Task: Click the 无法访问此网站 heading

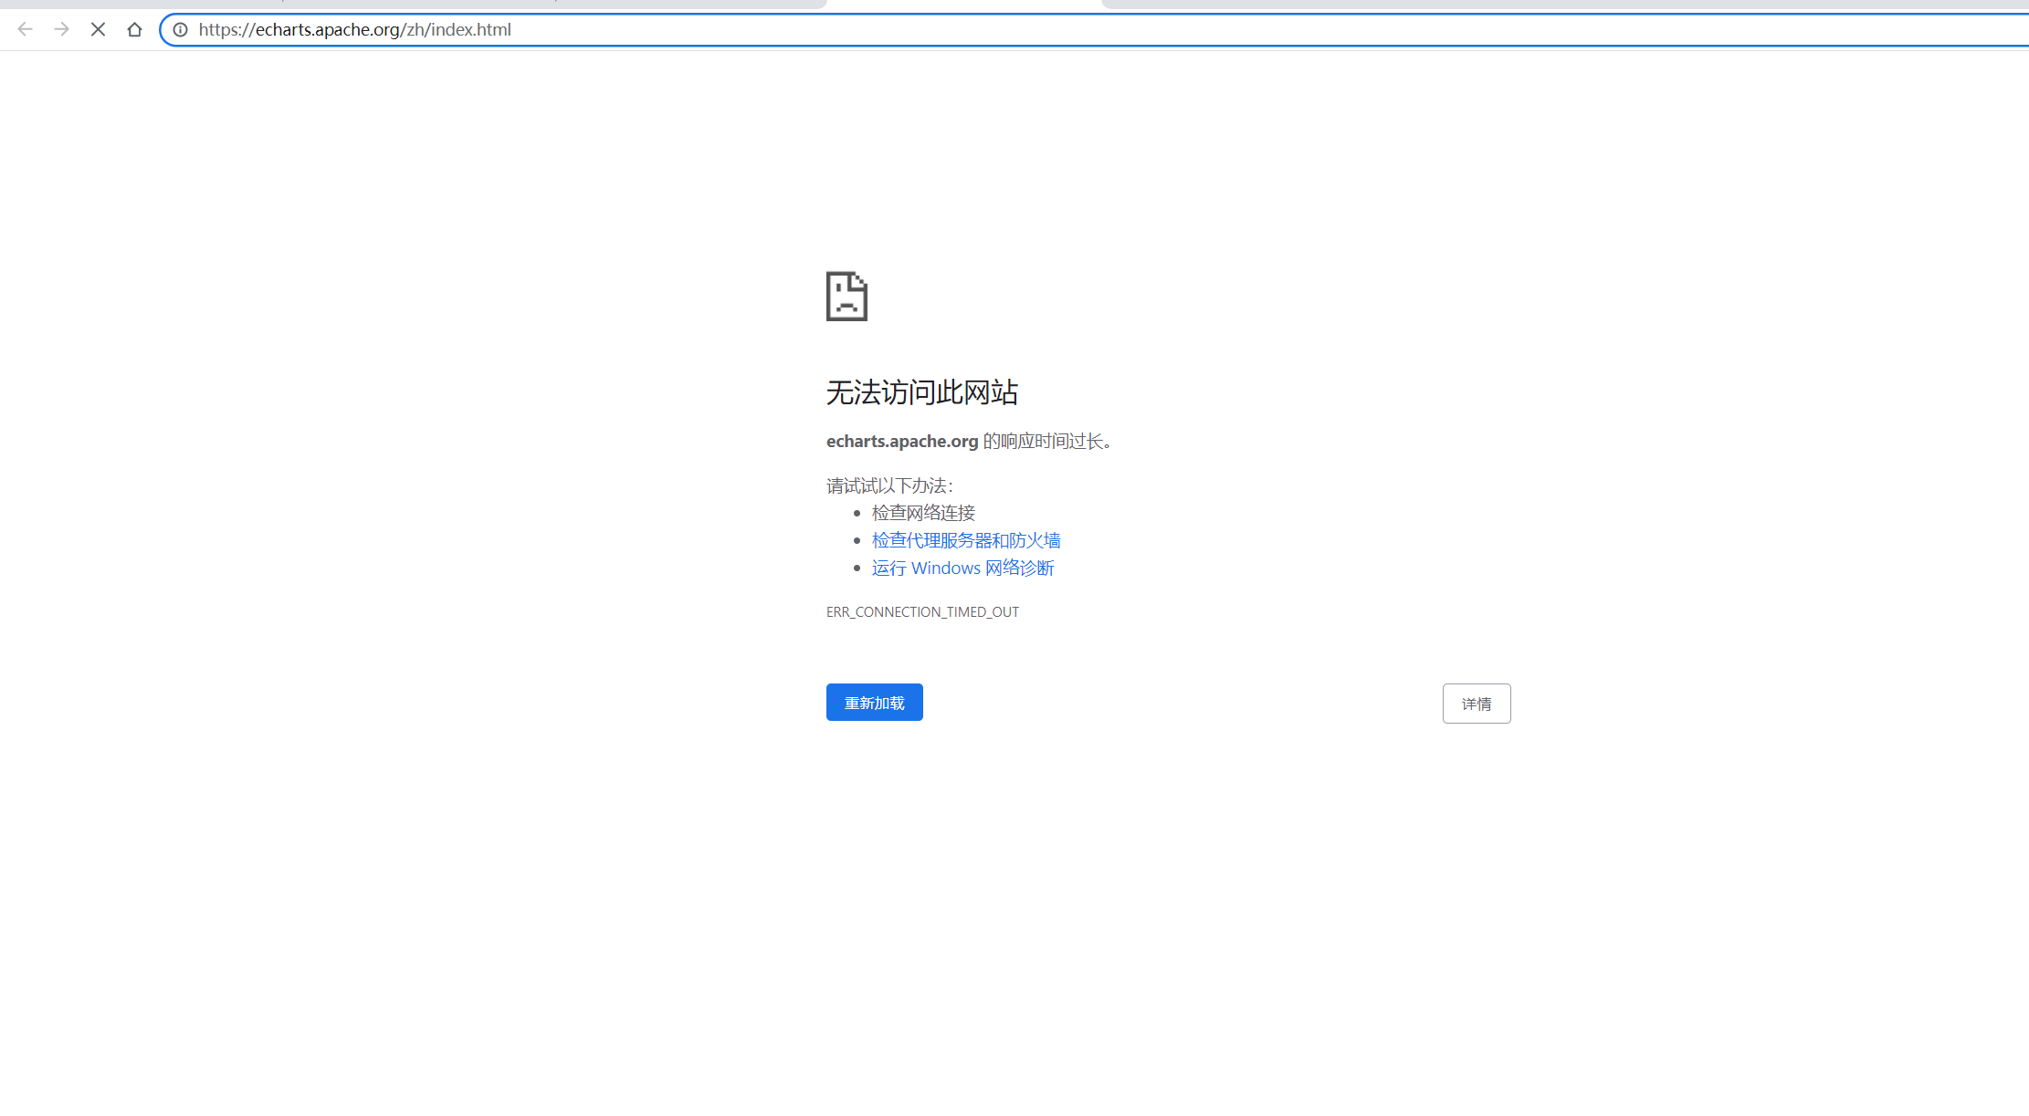Action: coord(921,392)
